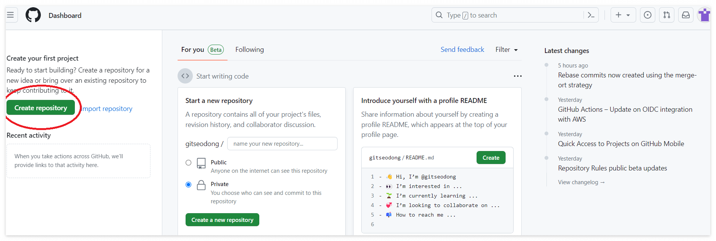Click the magnifier search icon
The width and height of the screenshot is (716, 241).
coord(439,15)
